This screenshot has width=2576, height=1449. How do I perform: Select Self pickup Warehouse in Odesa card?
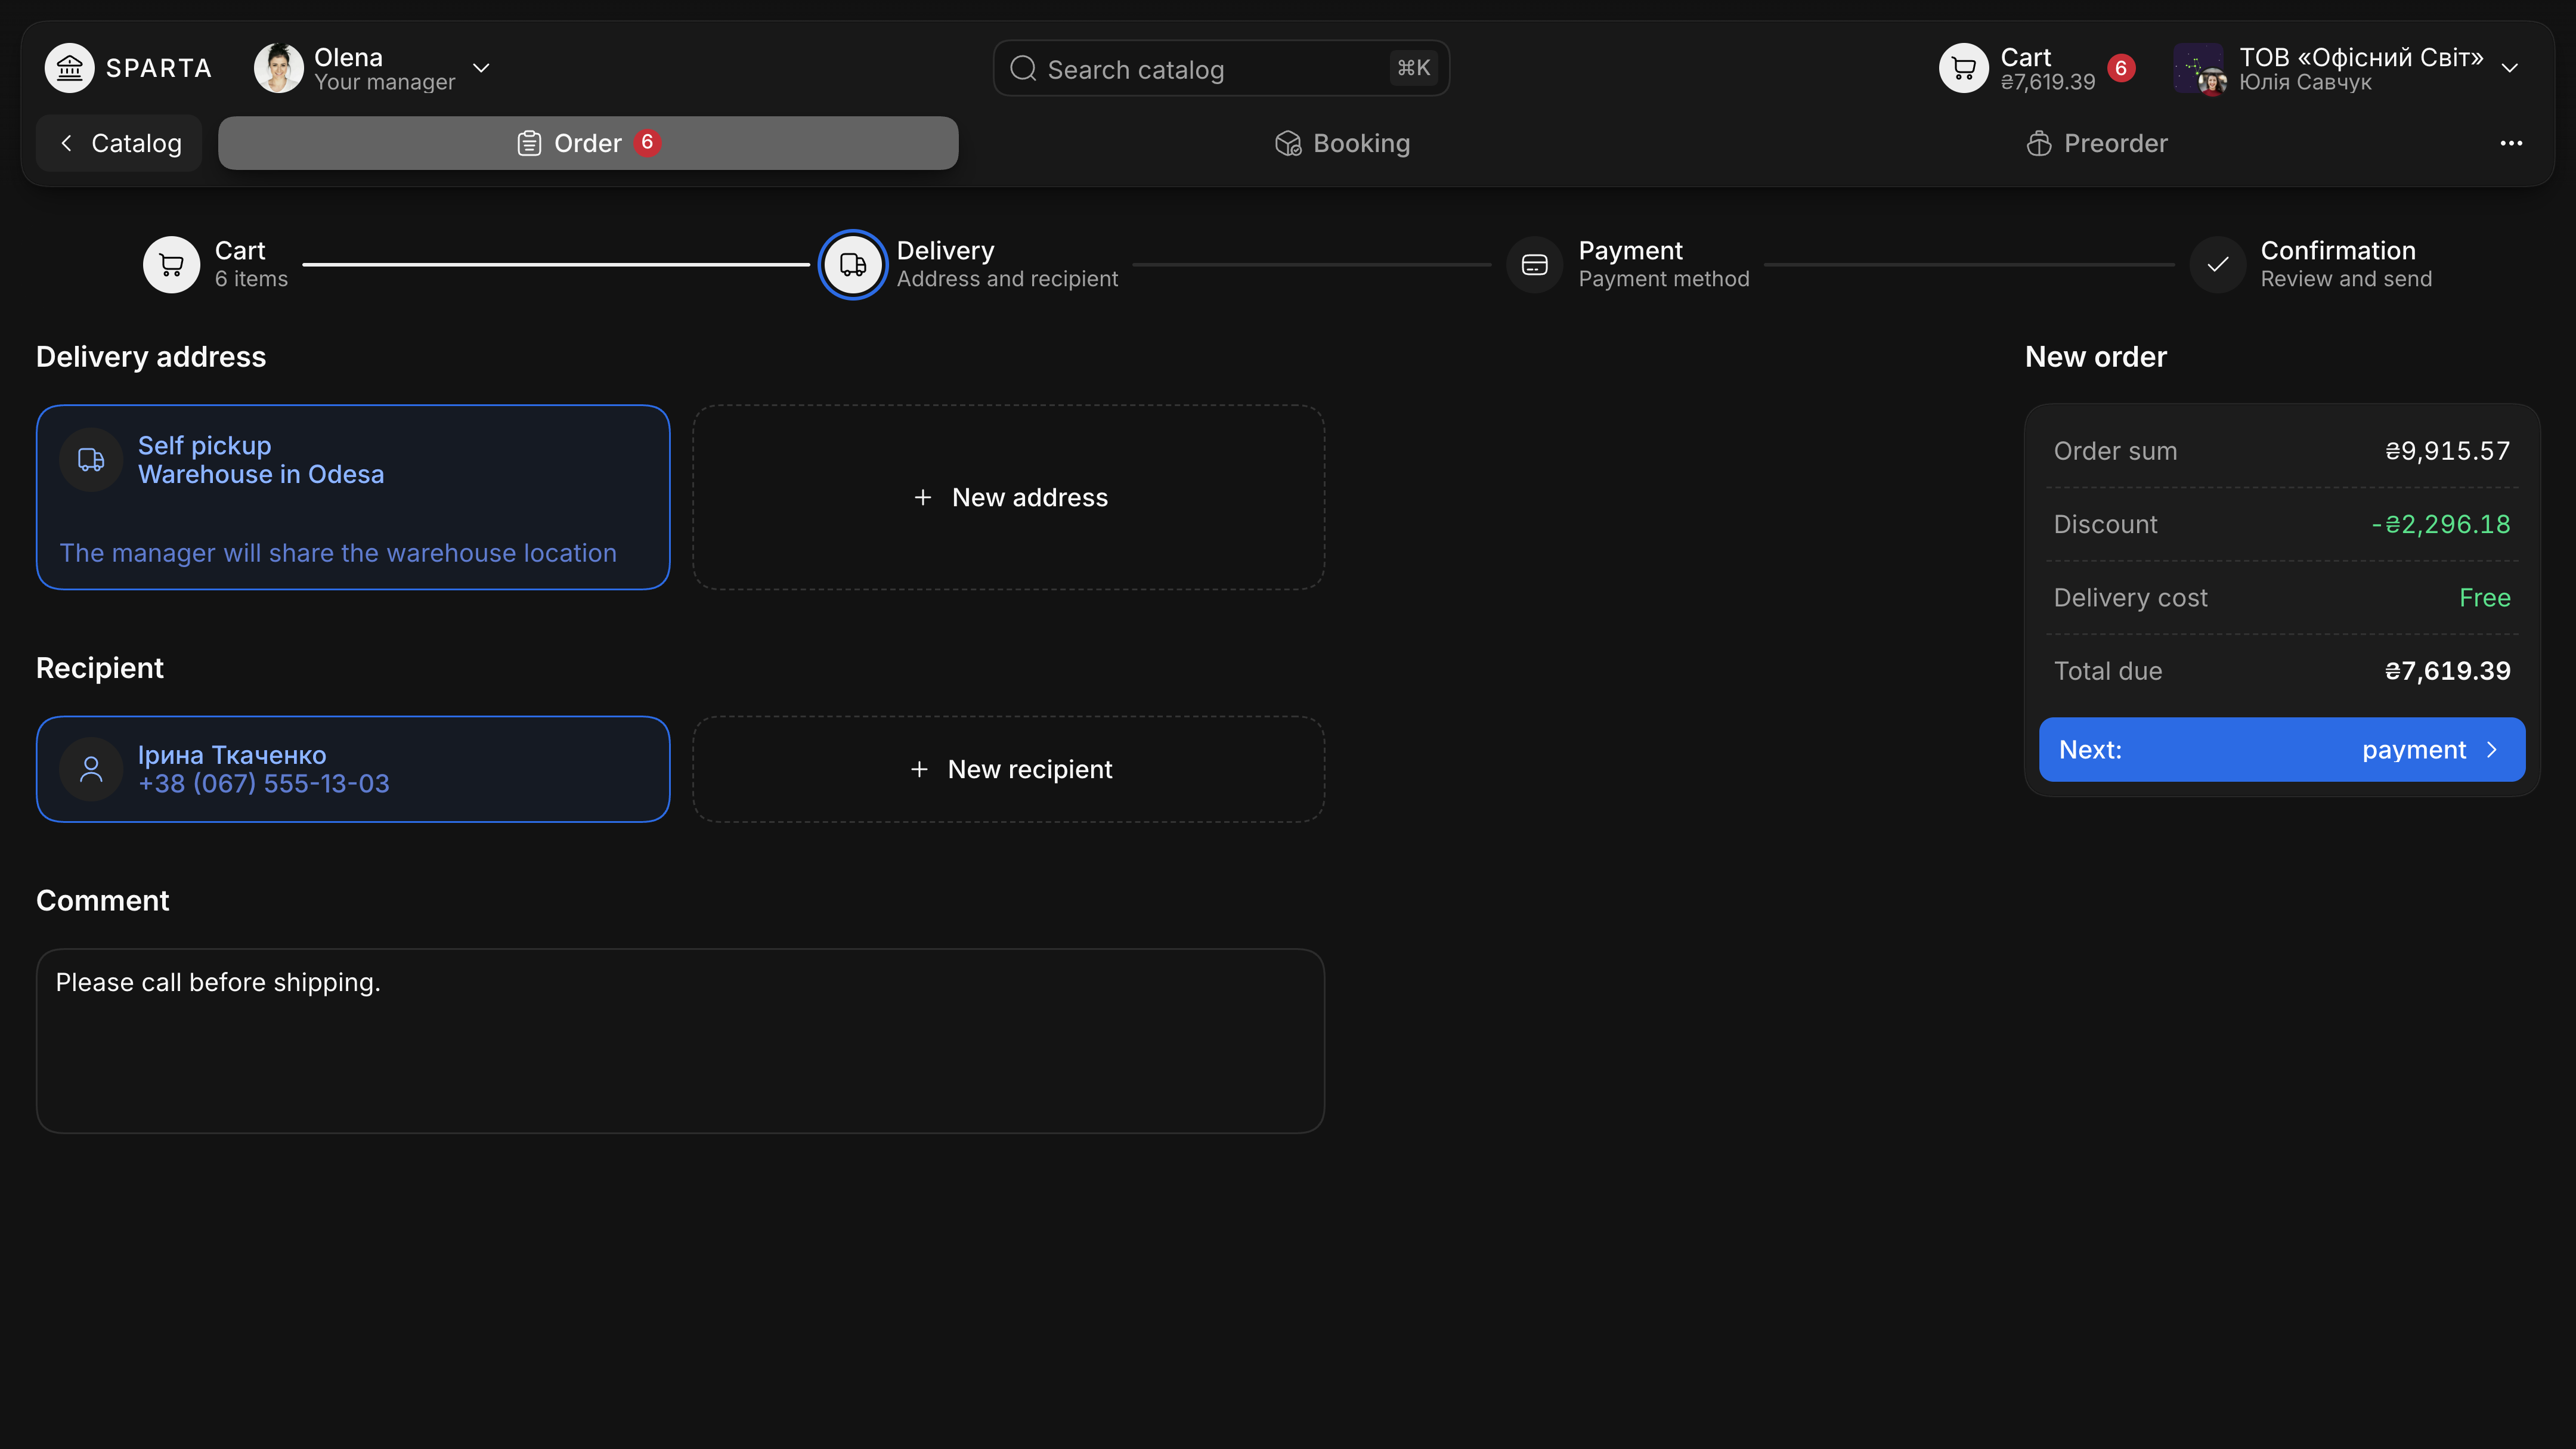click(x=353, y=497)
